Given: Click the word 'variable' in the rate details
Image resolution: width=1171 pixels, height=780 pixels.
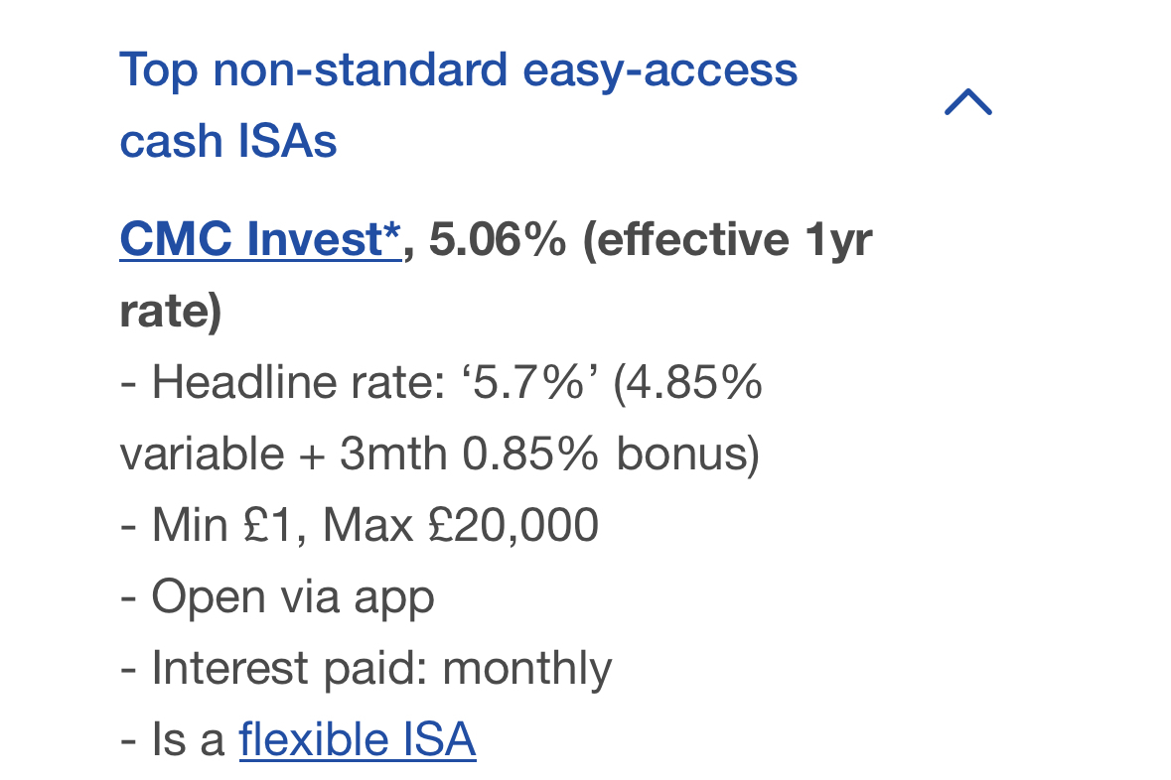Looking at the screenshot, I should 202,454.
